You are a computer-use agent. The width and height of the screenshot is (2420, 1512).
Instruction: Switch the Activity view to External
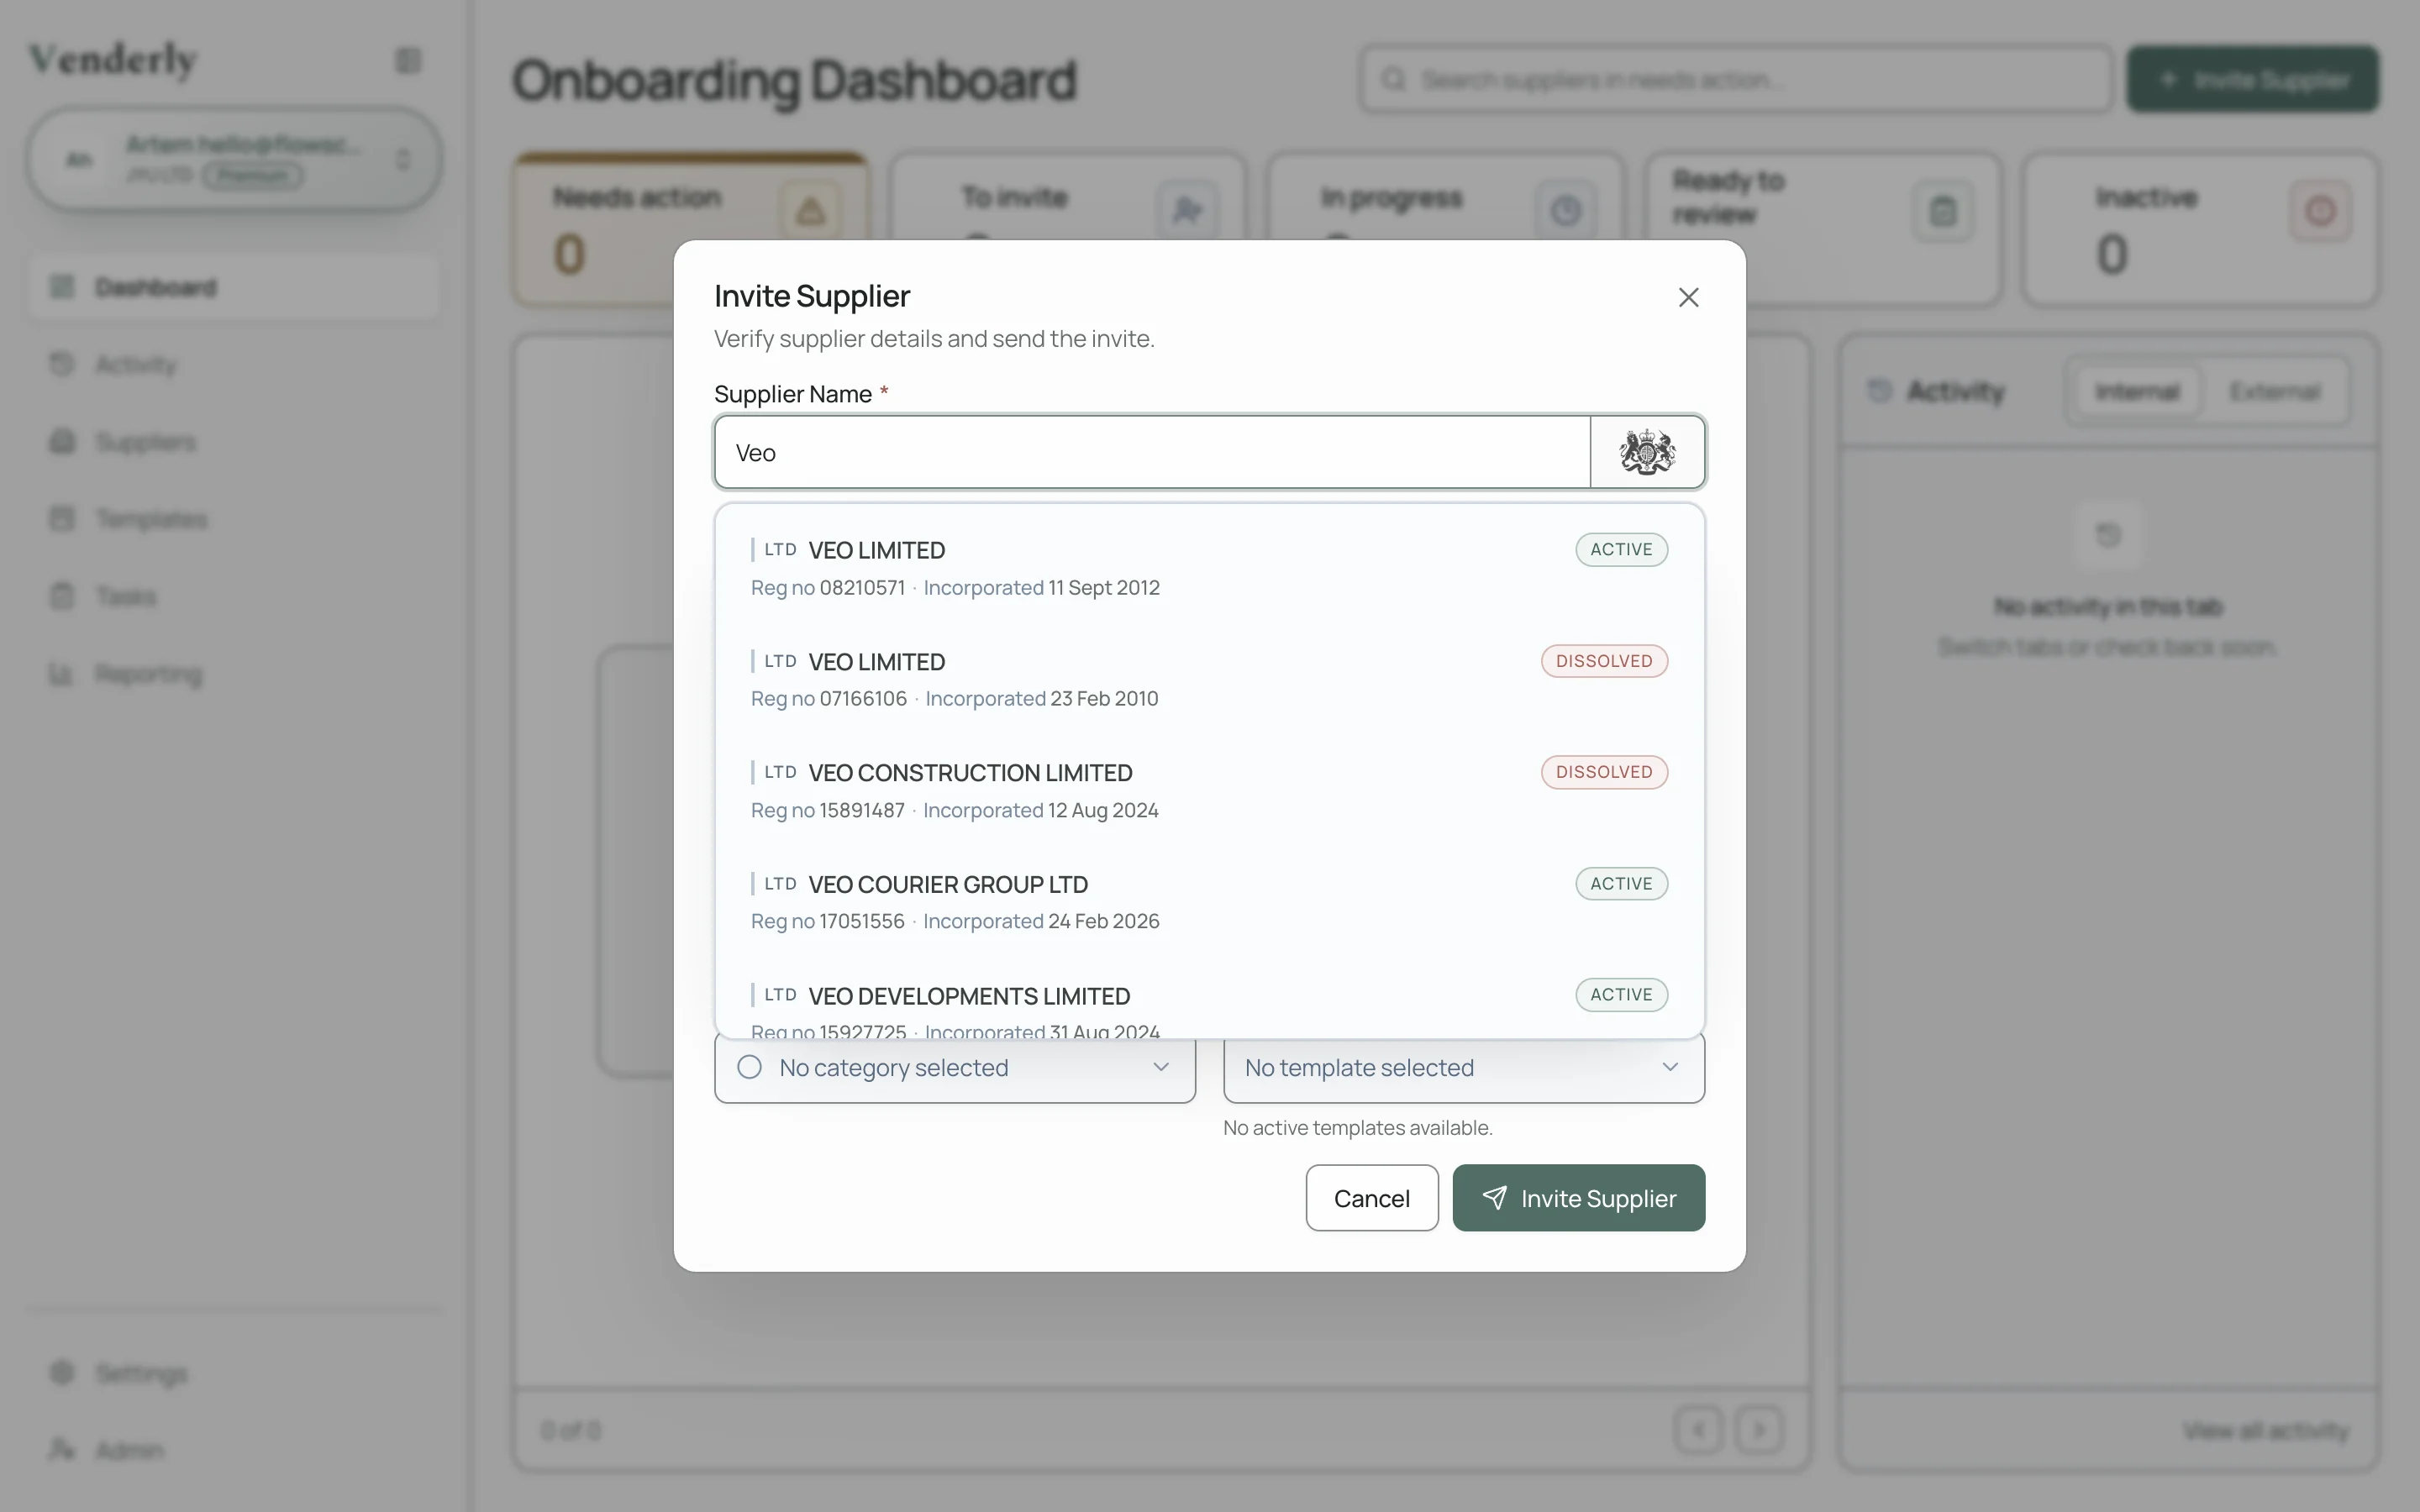[x=2277, y=391]
